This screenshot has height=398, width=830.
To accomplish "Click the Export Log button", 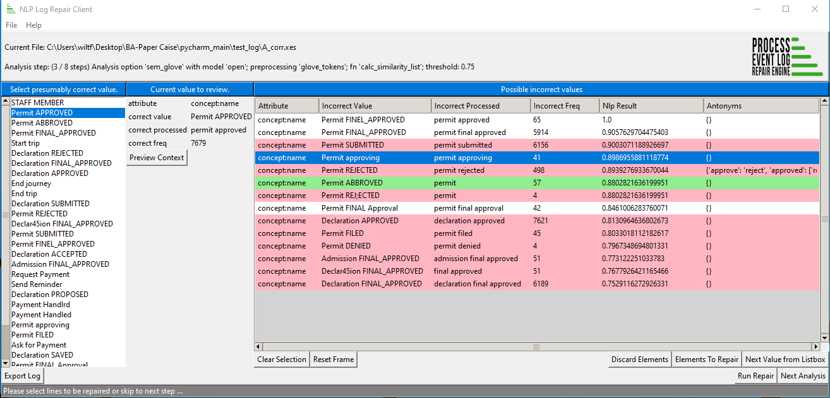I will tap(23, 376).
